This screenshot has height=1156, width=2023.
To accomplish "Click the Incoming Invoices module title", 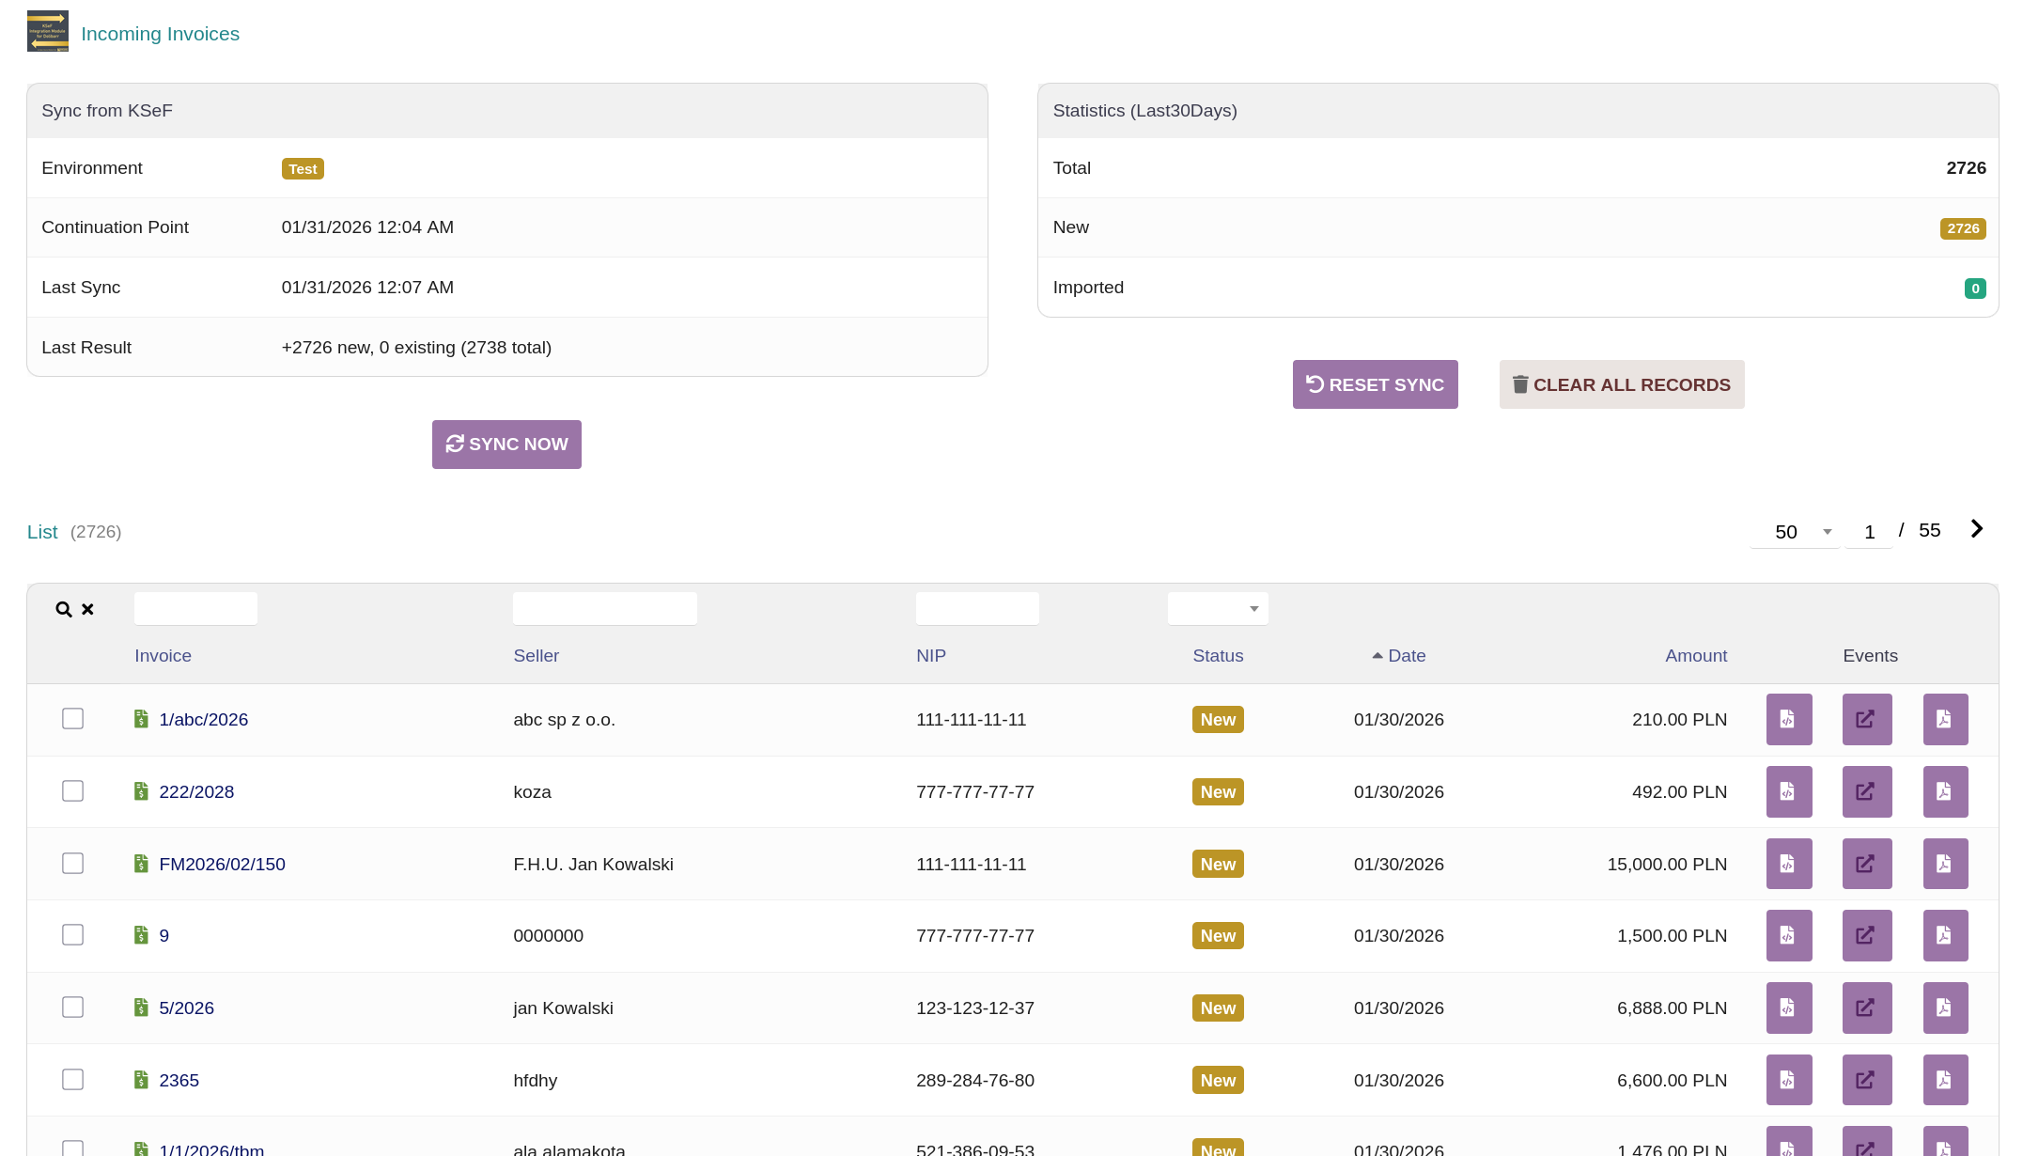I will (x=160, y=34).
